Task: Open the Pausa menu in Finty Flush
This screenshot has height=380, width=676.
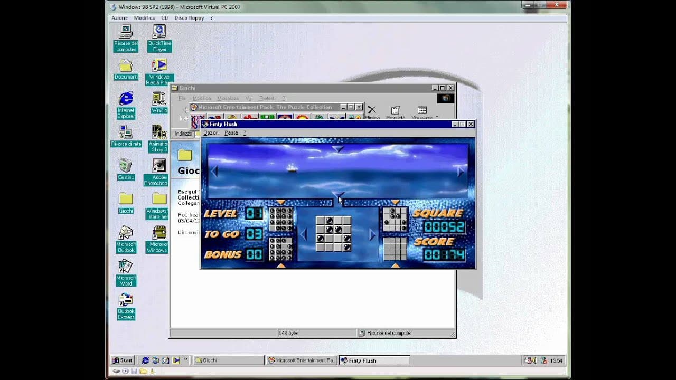Action: (231, 132)
